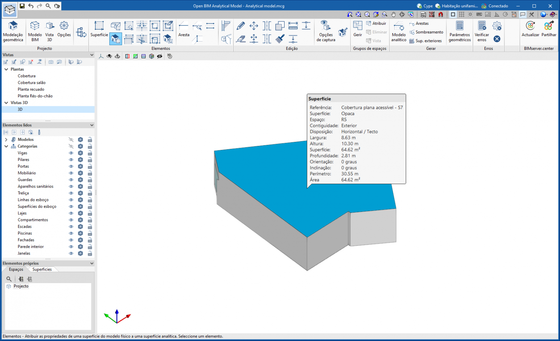This screenshot has height=341, width=560.
Task: Select the Superfície tool in Elementos
Action: pyautogui.click(x=99, y=29)
